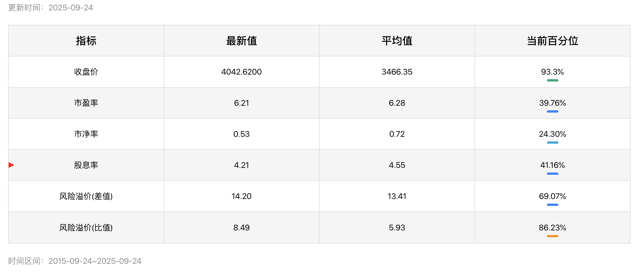Click the light blue bar under 24.30%
The image size is (634, 273).
(x=552, y=143)
